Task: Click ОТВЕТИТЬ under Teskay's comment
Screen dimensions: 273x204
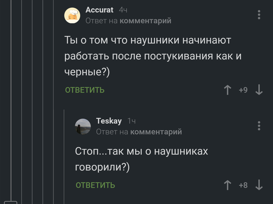Action: coord(95,185)
